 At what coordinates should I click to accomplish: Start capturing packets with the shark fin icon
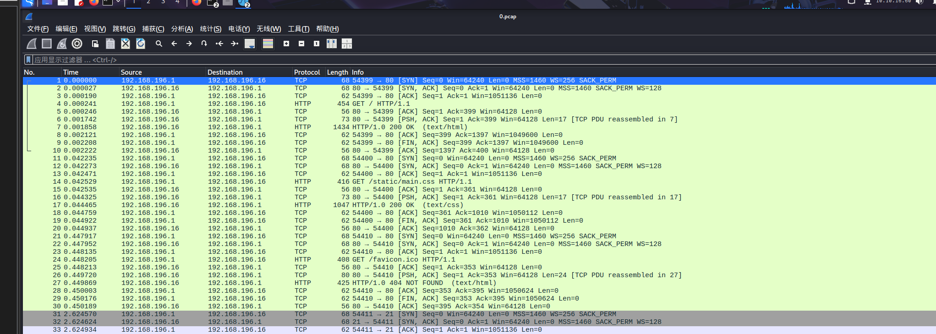[x=32, y=44]
